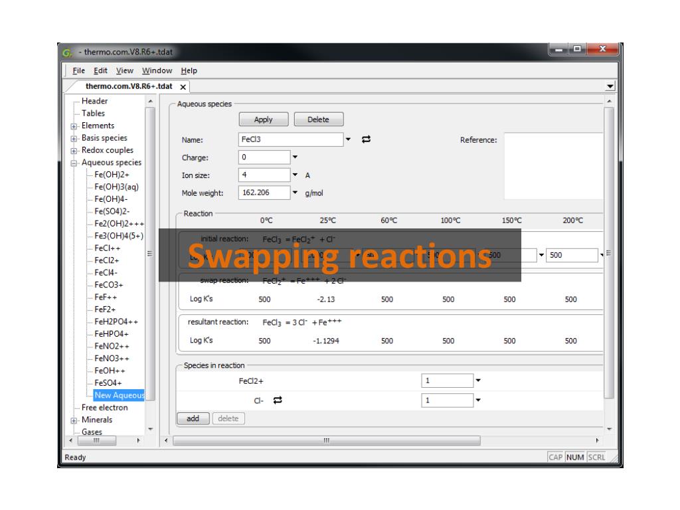Close the thermo.com.V8.R6+.tdat tab
The height and width of the screenshot is (510, 680).
pos(183,87)
